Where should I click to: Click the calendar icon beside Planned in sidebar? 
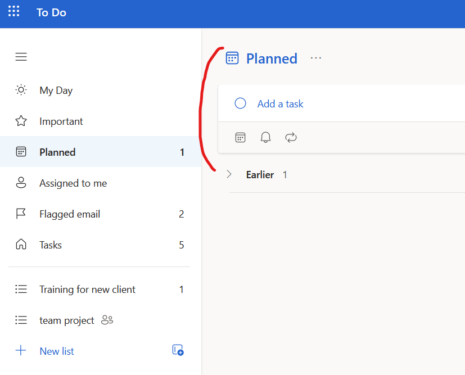[x=21, y=151]
